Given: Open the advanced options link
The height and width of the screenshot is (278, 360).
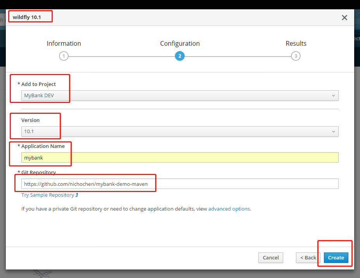Looking at the screenshot, I should click(229, 209).
